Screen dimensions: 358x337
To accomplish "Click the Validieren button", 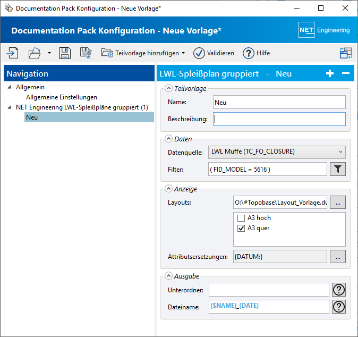I will click(x=214, y=53).
